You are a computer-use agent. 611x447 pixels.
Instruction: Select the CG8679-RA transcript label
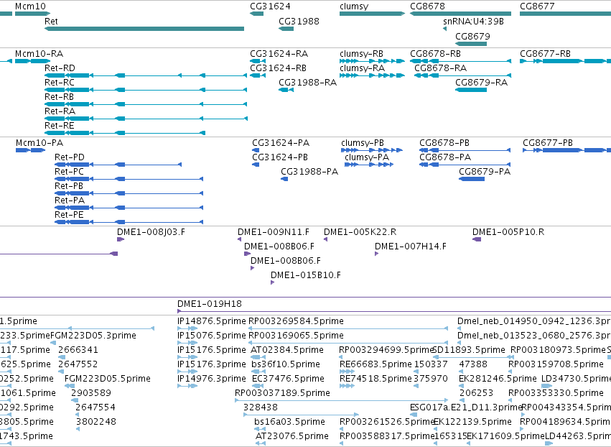481,83
